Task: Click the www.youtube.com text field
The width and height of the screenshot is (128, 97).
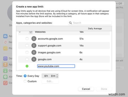Action: tap(56, 66)
